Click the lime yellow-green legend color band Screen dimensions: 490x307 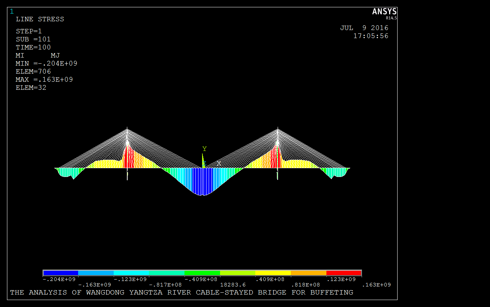click(x=238, y=273)
